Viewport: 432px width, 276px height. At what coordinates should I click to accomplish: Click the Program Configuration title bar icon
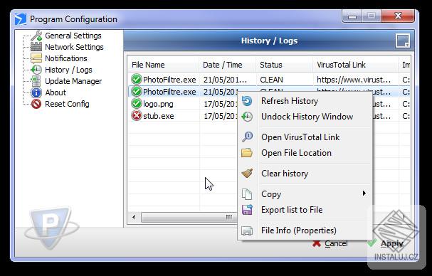click(21, 19)
